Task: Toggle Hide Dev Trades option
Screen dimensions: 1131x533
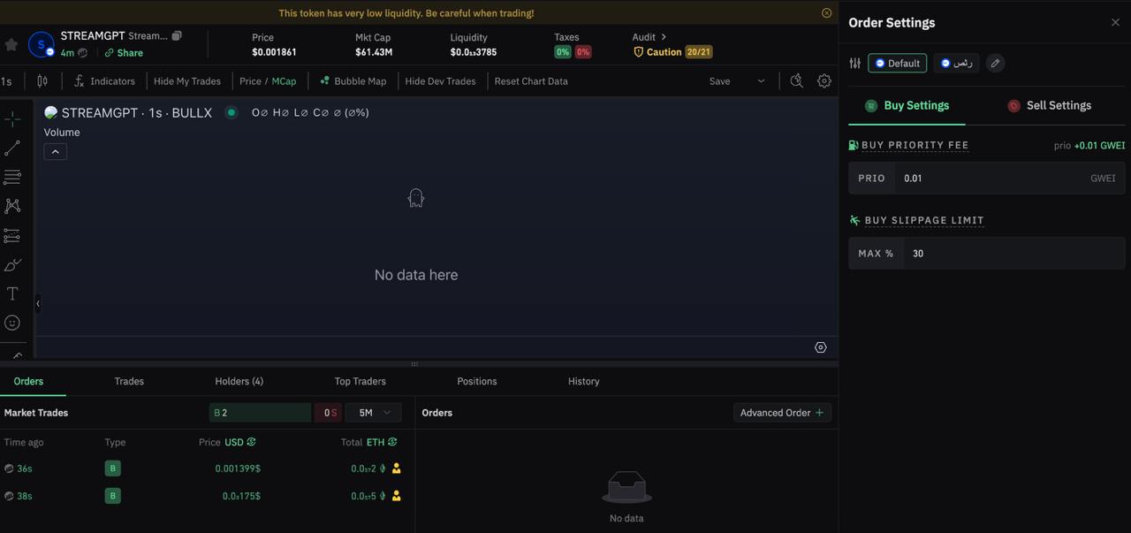Action: click(440, 81)
